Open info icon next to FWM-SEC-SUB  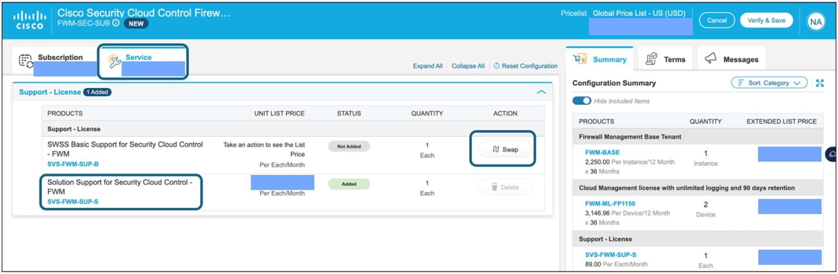tap(116, 23)
